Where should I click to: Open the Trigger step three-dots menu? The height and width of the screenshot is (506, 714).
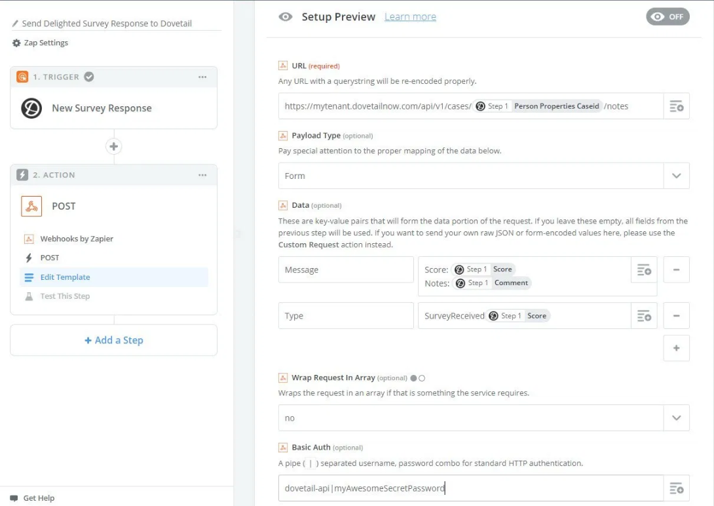point(202,77)
